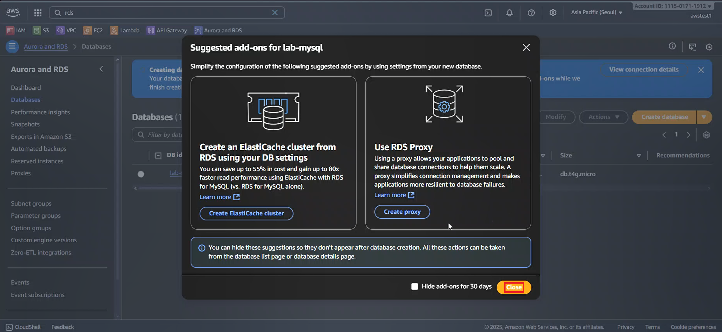722x332 pixels.
Task: Collapse the Aurora and RDS sidebar
Action: pos(101,69)
